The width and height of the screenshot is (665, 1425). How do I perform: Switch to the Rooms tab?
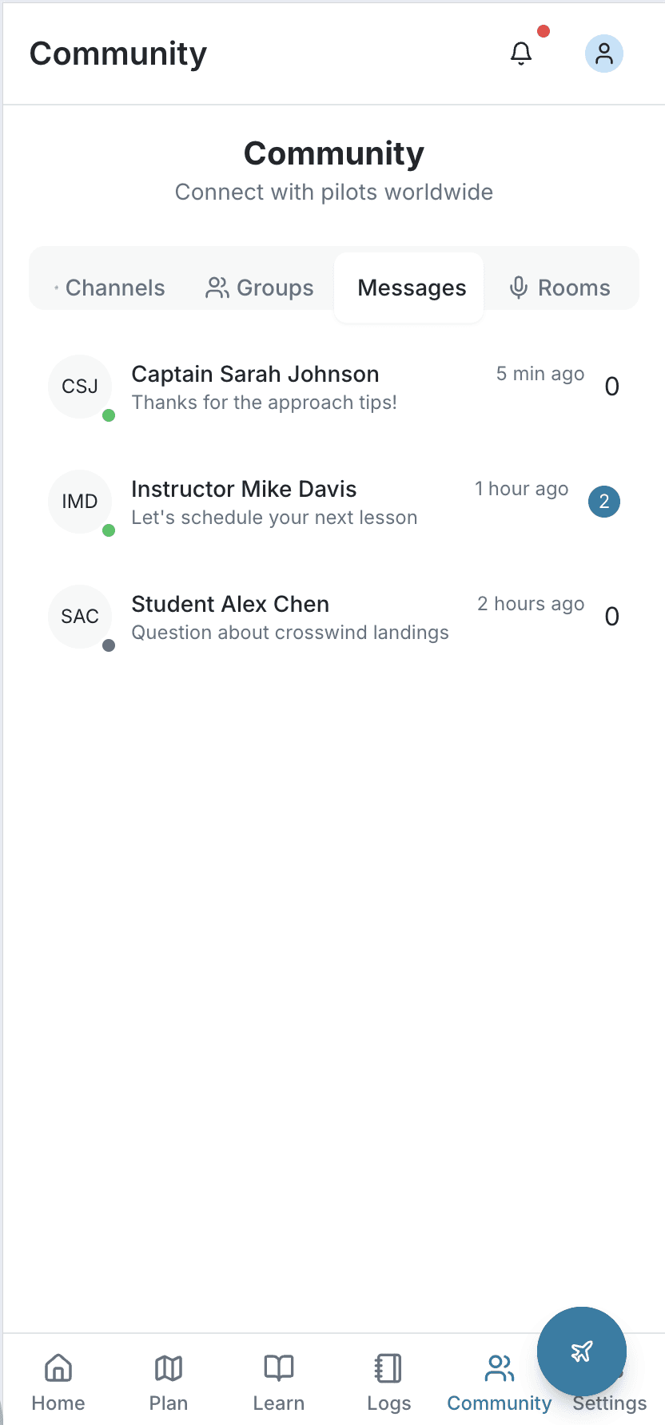(559, 288)
